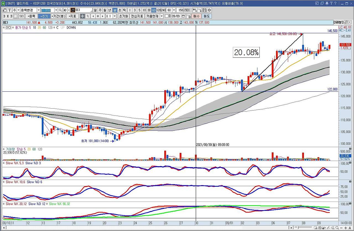Toggle the 월 (monthly) period button
Image resolution: width=354 pixels, height=231 pixels.
(105, 10)
